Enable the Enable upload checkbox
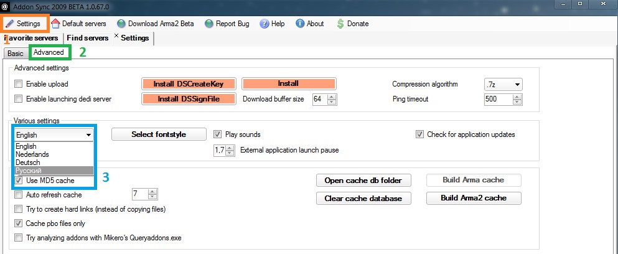 [x=18, y=84]
